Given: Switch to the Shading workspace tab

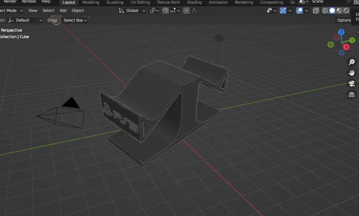Looking at the screenshot, I should click(194, 2).
